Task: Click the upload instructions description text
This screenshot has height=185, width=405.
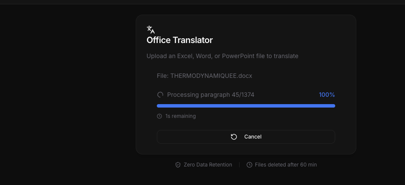Action: 222,56
